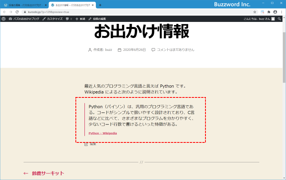Bookmark this page with the star icon
286x180 pixels.
255,12
